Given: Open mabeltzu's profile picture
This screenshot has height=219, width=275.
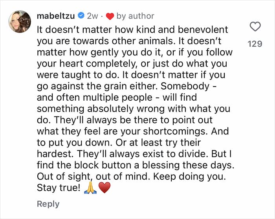Looking at the screenshot, I should [20, 22].
